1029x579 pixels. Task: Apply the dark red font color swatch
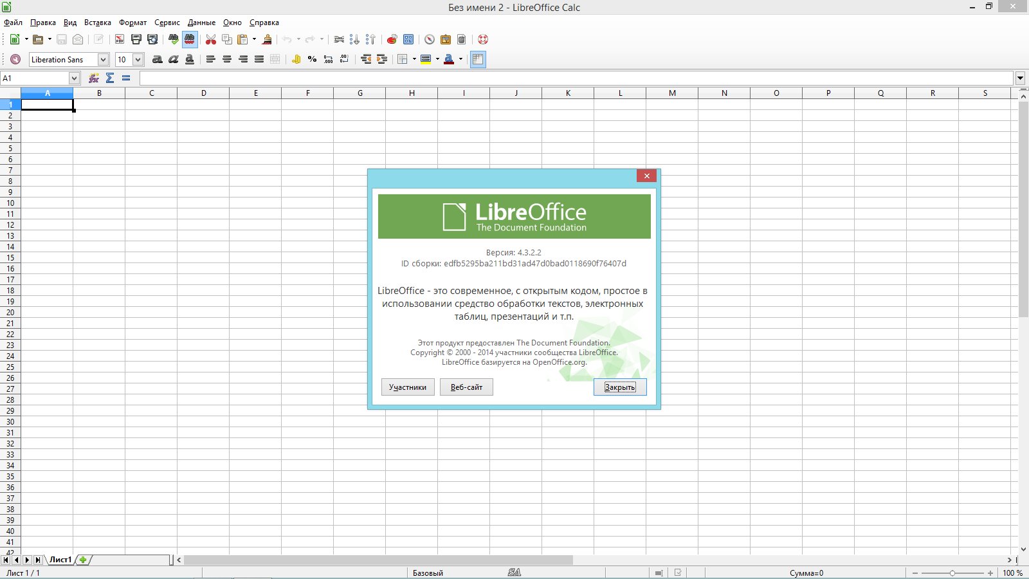449,59
